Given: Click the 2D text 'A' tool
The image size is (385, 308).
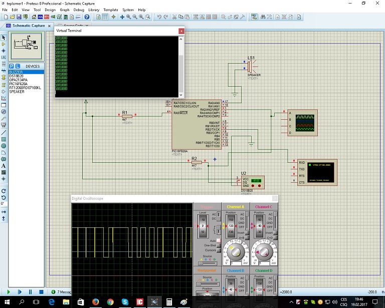Looking at the screenshot, I should [4, 165].
